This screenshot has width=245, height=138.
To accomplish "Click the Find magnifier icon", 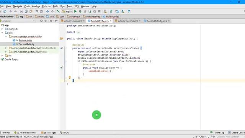I will 37,11.
